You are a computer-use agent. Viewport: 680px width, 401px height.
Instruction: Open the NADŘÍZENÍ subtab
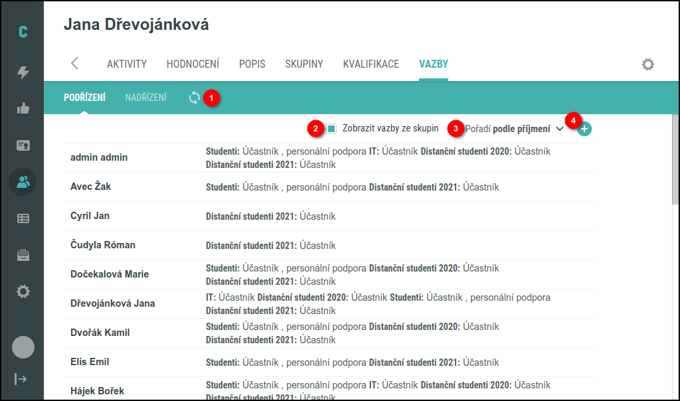pyautogui.click(x=145, y=97)
